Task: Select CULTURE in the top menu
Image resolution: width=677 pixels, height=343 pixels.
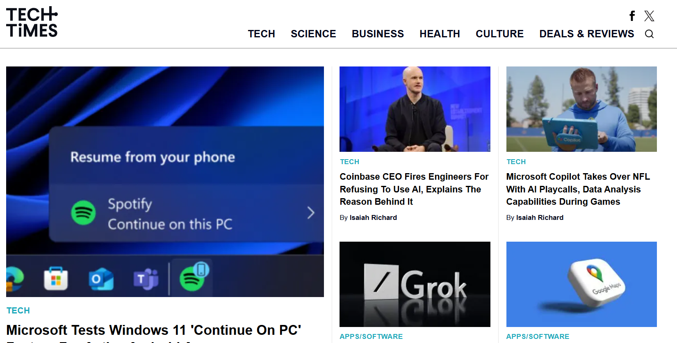Action: (499, 34)
